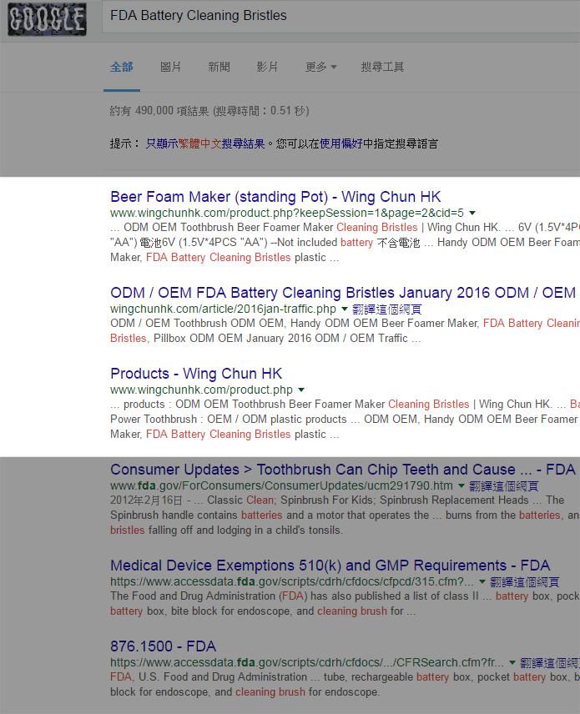Screen dimensions: 580x714
Task: Expand arrow beside www.wingchunhk.com/product.php URL
Action: [x=301, y=390]
